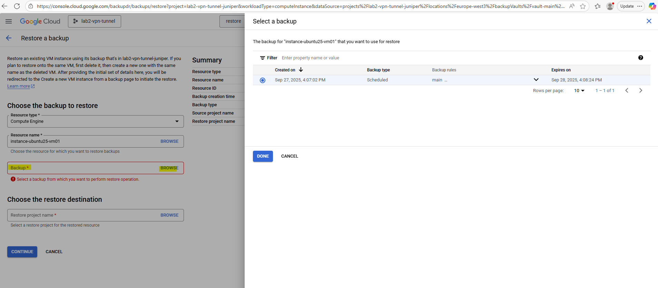
Task: Click the filter property input field
Action: (x=345, y=58)
